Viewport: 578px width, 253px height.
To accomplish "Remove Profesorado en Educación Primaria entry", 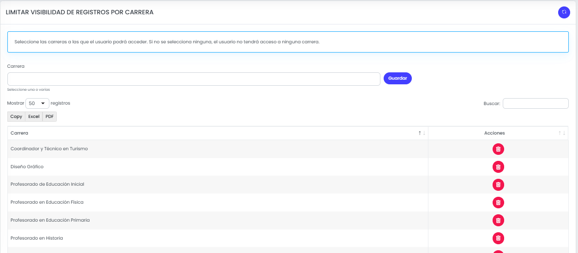I will (x=498, y=220).
